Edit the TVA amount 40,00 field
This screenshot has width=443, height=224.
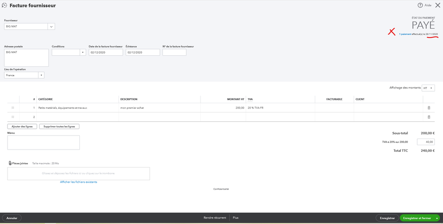pos(426,142)
